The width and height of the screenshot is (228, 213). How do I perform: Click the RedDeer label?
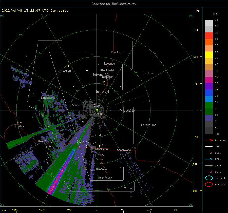tap(107, 77)
